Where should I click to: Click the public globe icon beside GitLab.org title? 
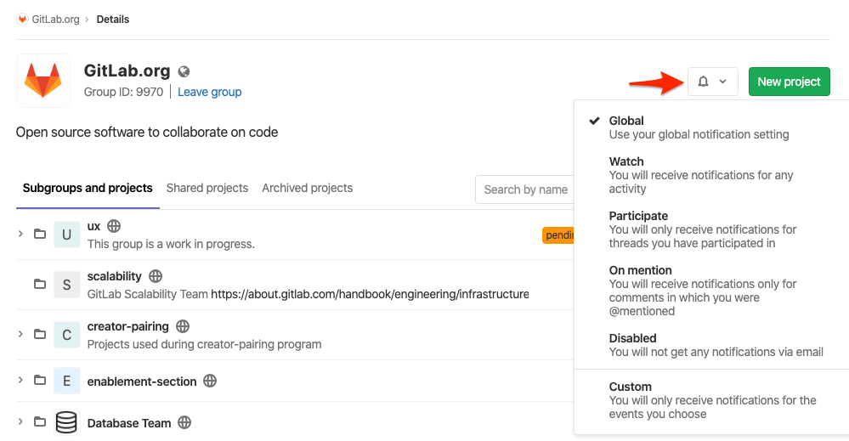point(184,71)
